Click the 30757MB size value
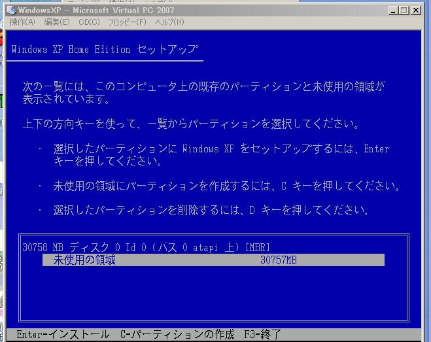 [279, 260]
